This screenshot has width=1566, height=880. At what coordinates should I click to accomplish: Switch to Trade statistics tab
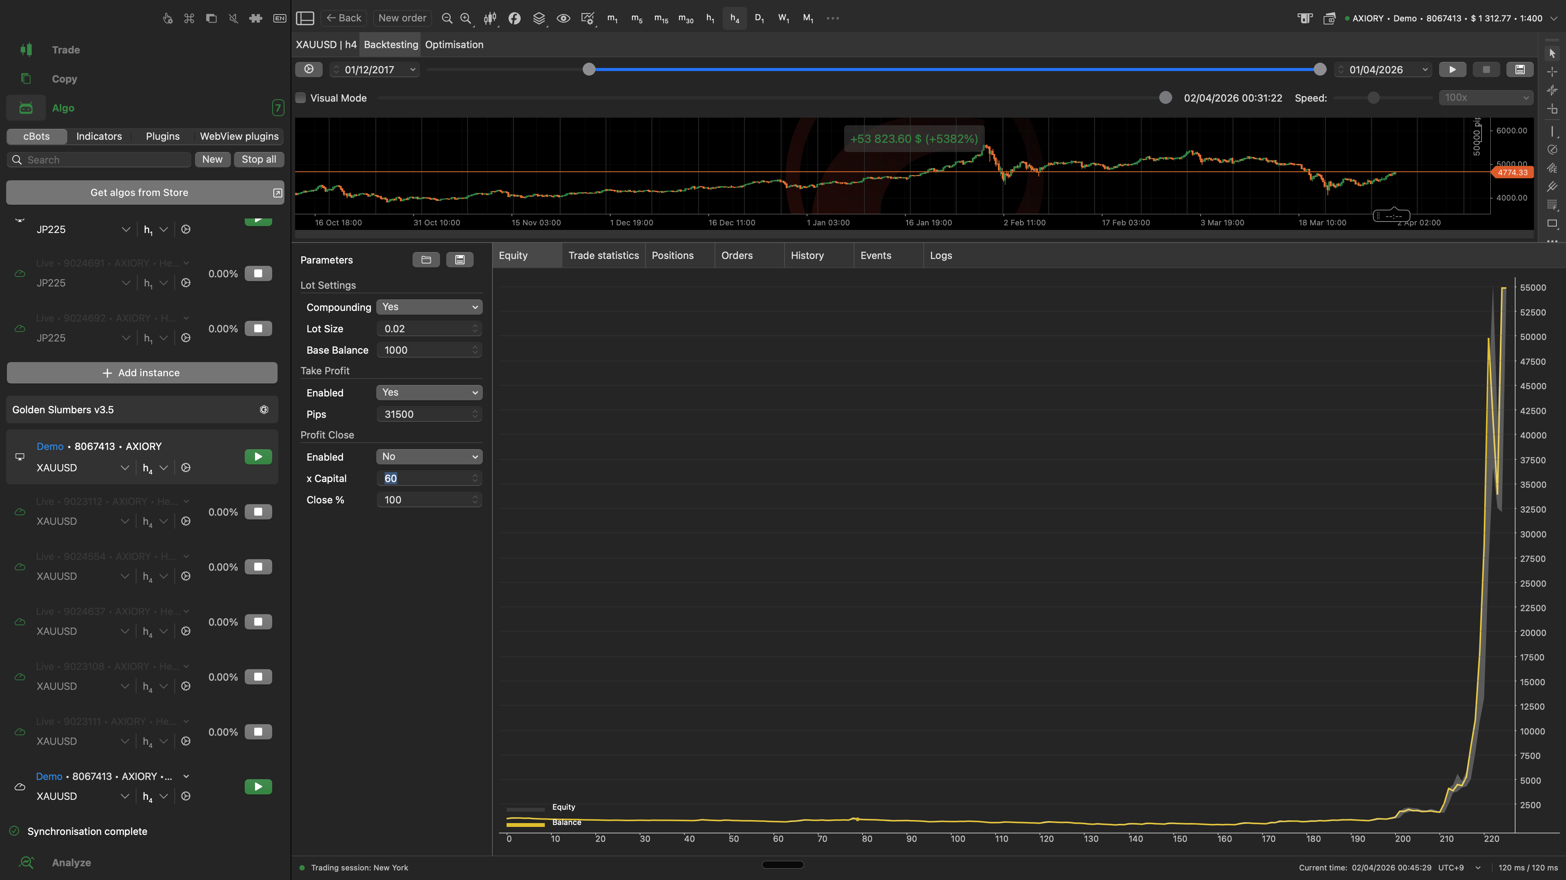coord(603,256)
